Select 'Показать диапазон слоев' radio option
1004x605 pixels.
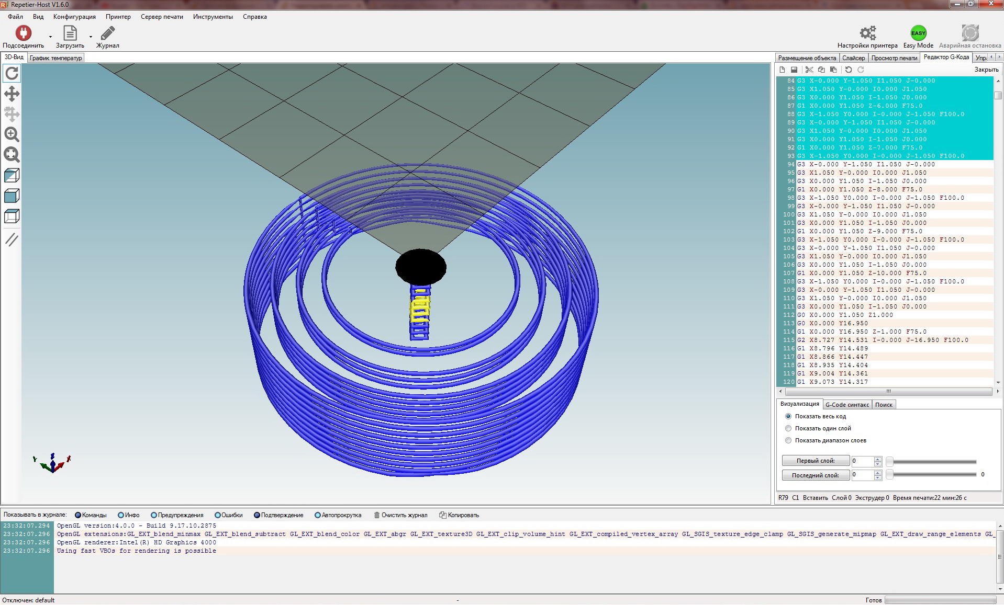[788, 440]
